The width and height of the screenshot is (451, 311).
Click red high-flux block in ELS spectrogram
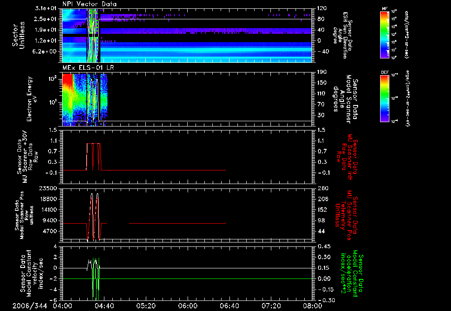click(x=67, y=79)
